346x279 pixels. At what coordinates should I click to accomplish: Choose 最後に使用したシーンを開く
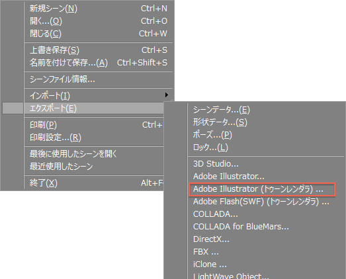coord(94,154)
